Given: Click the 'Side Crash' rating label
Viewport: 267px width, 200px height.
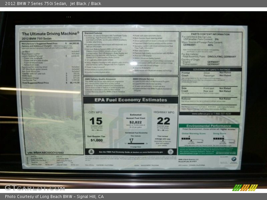Looking at the screenshot, I should point(185,90).
